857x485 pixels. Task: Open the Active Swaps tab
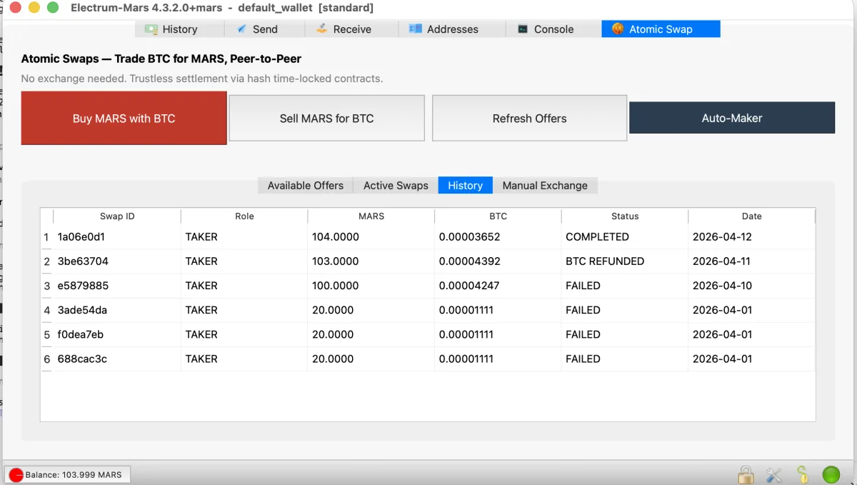click(x=394, y=185)
